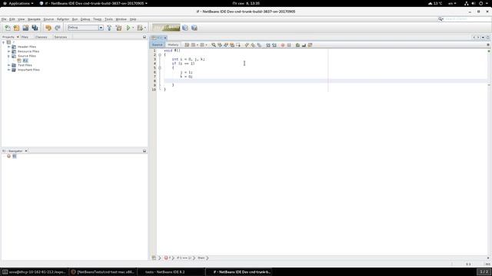Click the editor Forward navigation icon
This screenshot has width=492, height=276.
click(202, 45)
